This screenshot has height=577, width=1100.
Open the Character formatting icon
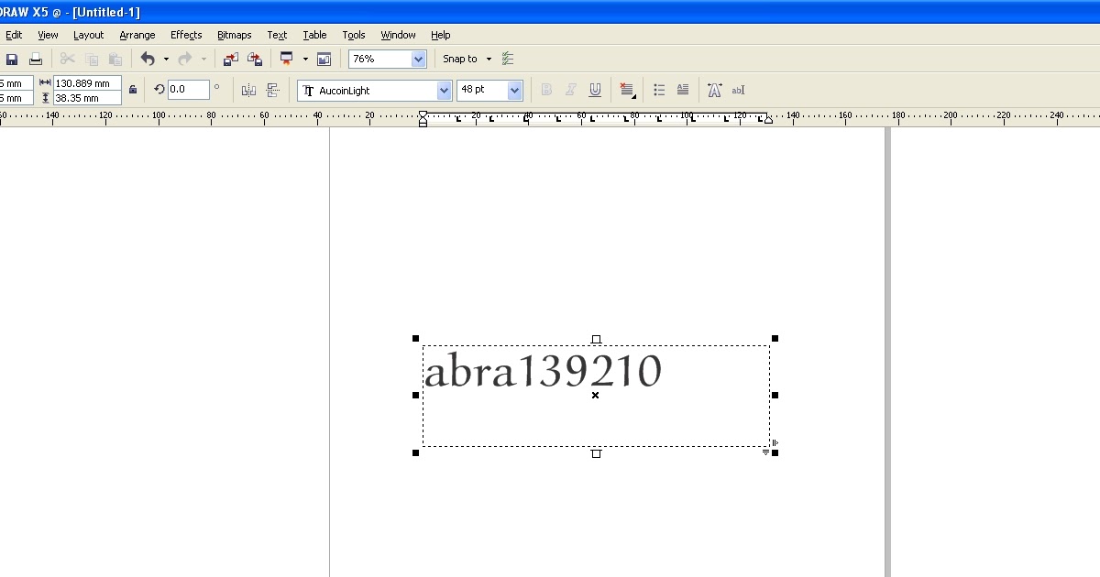[x=715, y=90]
